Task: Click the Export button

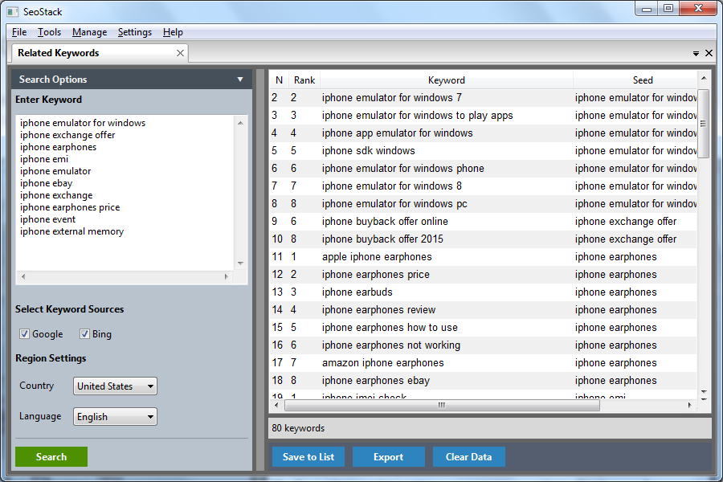Action: tap(389, 456)
